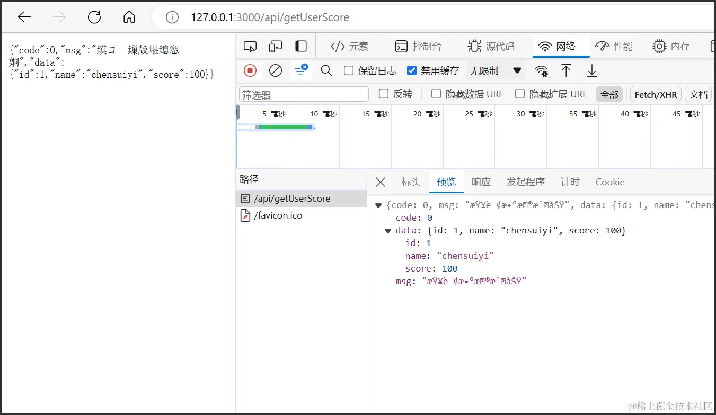716x415 pixels.
Task: Click the msg preview line at bottom
Action: coord(461,282)
